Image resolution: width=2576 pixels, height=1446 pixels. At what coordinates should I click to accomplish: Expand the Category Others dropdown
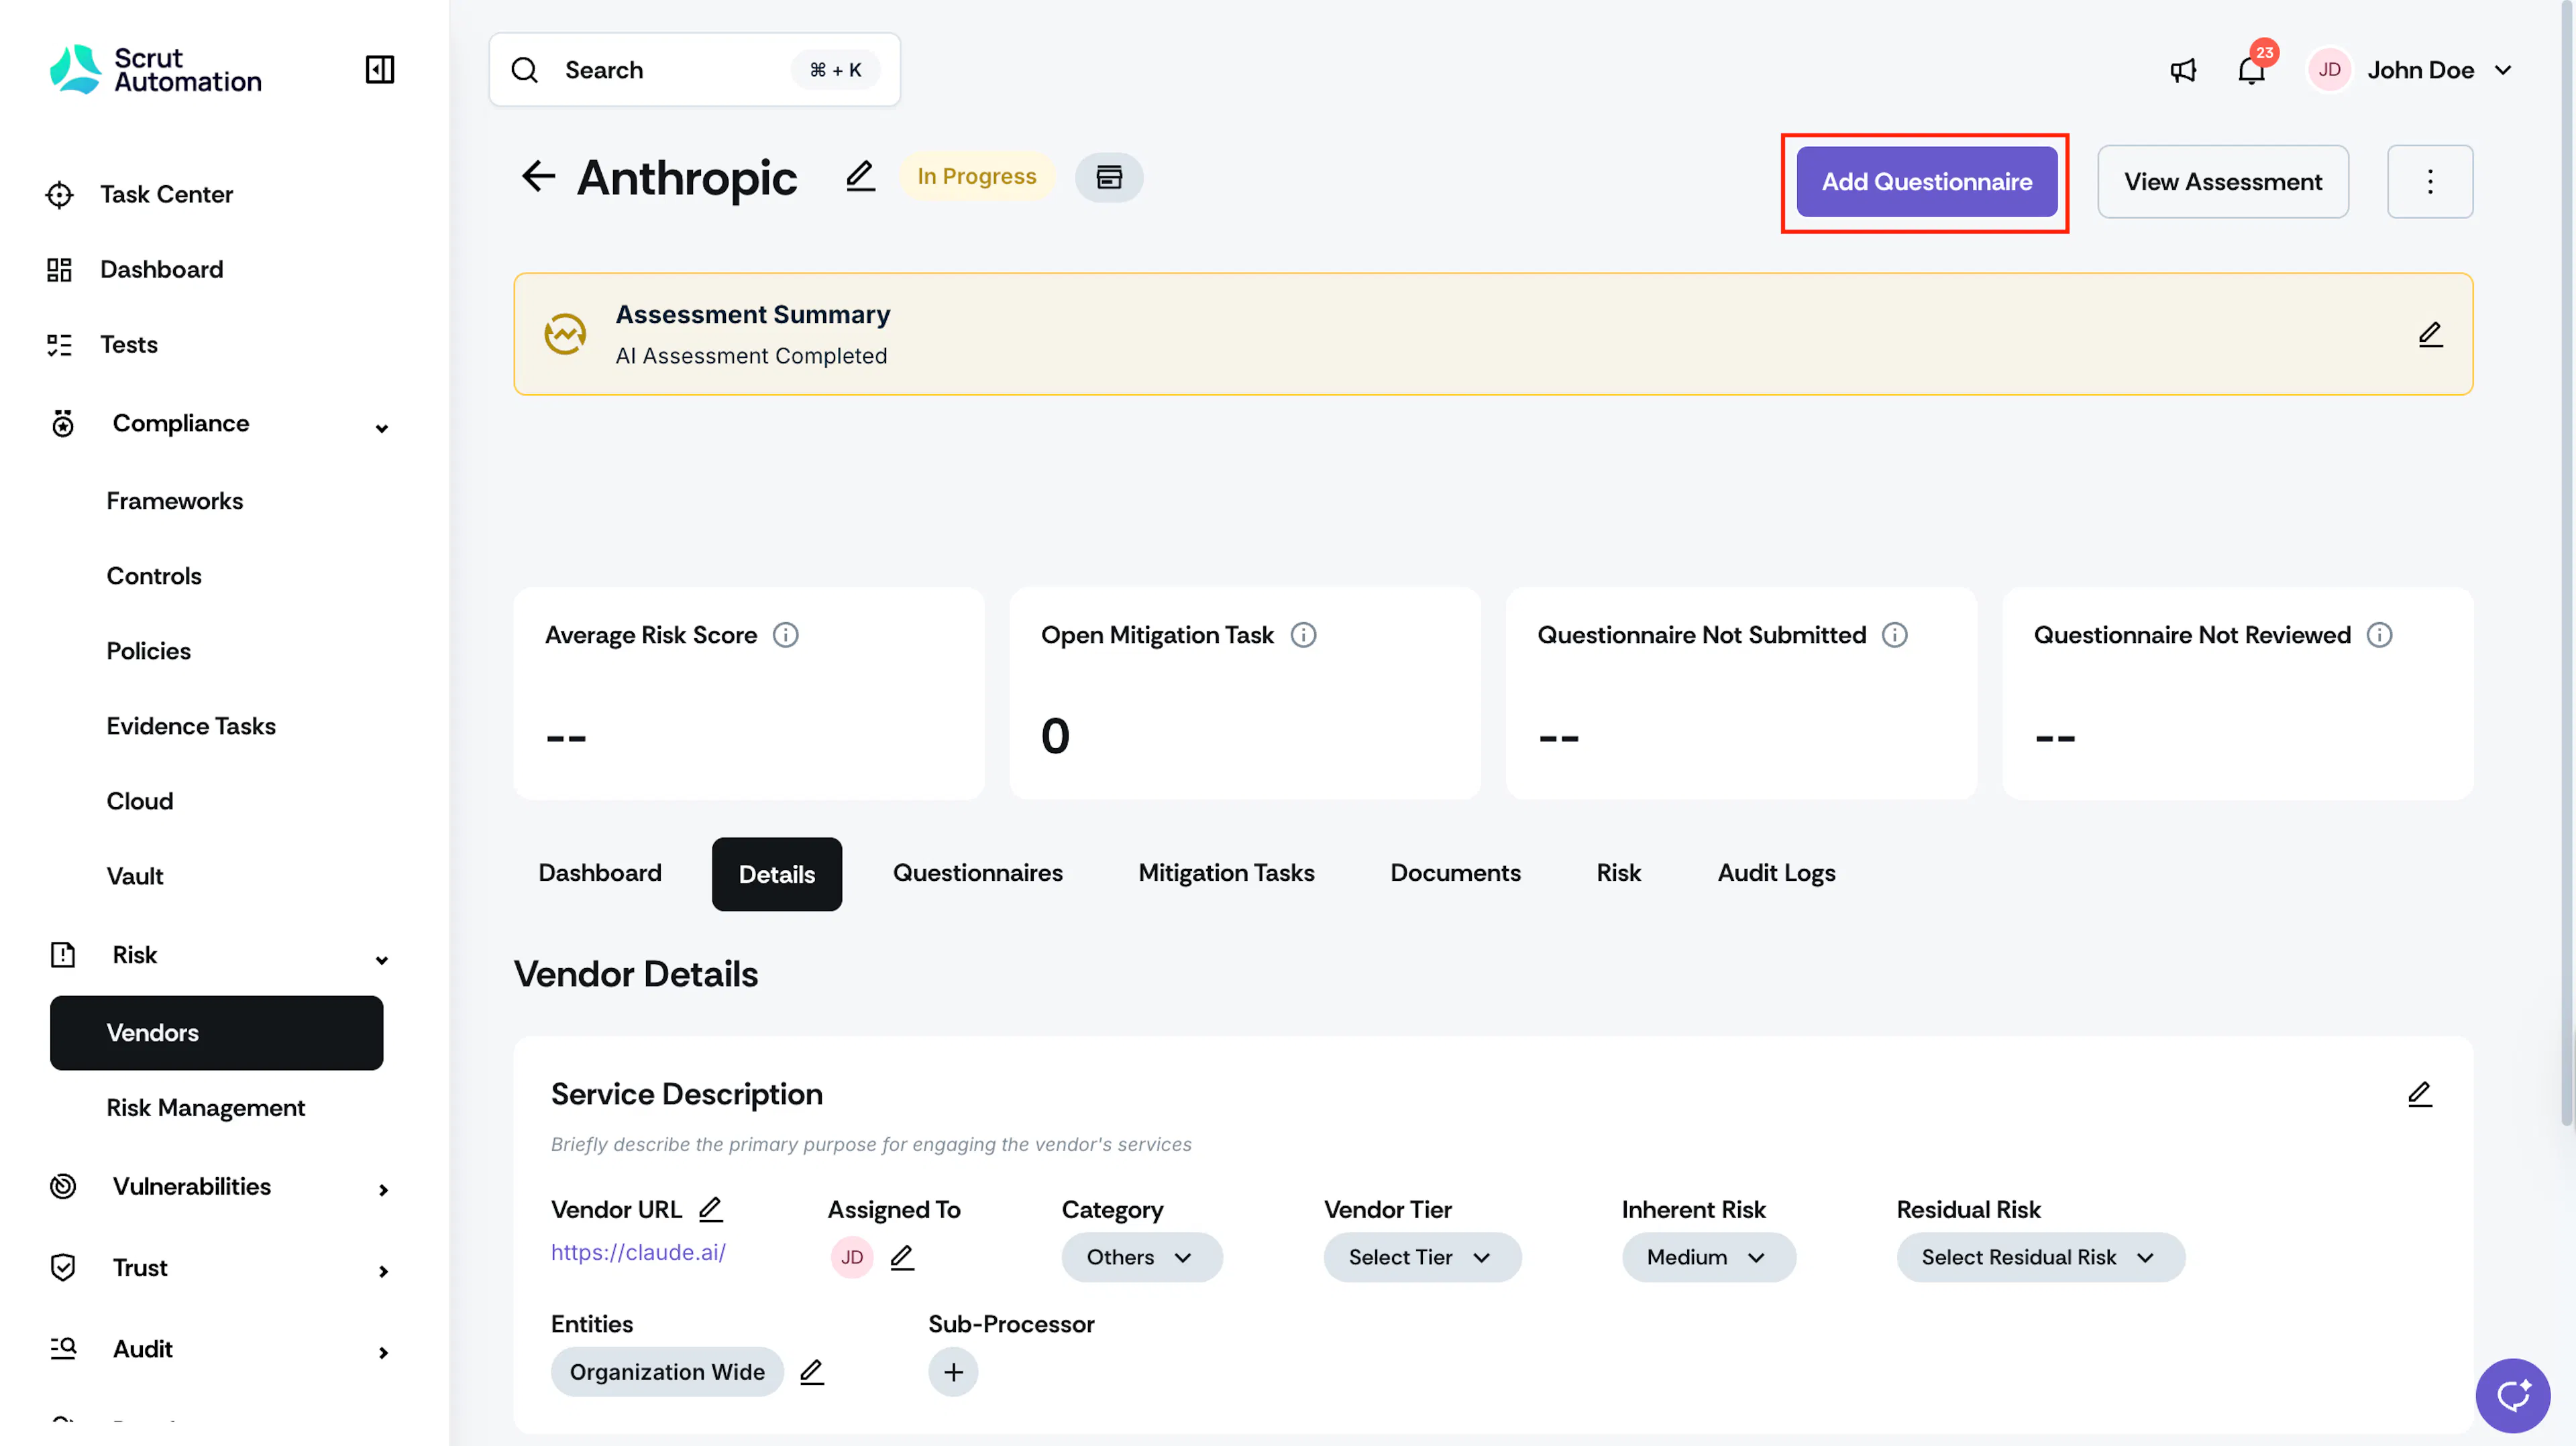(1141, 1257)
